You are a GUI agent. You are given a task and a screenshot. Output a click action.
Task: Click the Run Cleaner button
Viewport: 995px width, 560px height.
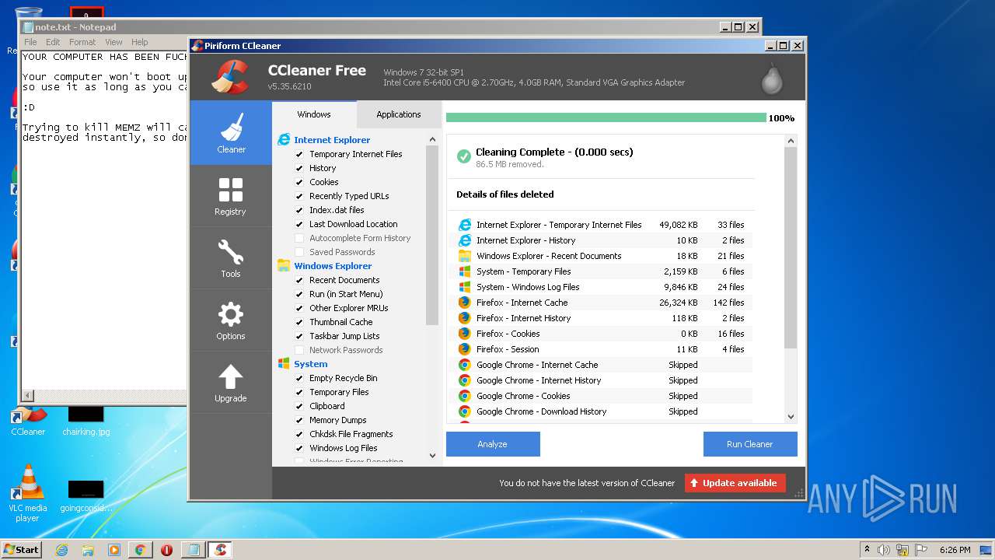point(750,444)
